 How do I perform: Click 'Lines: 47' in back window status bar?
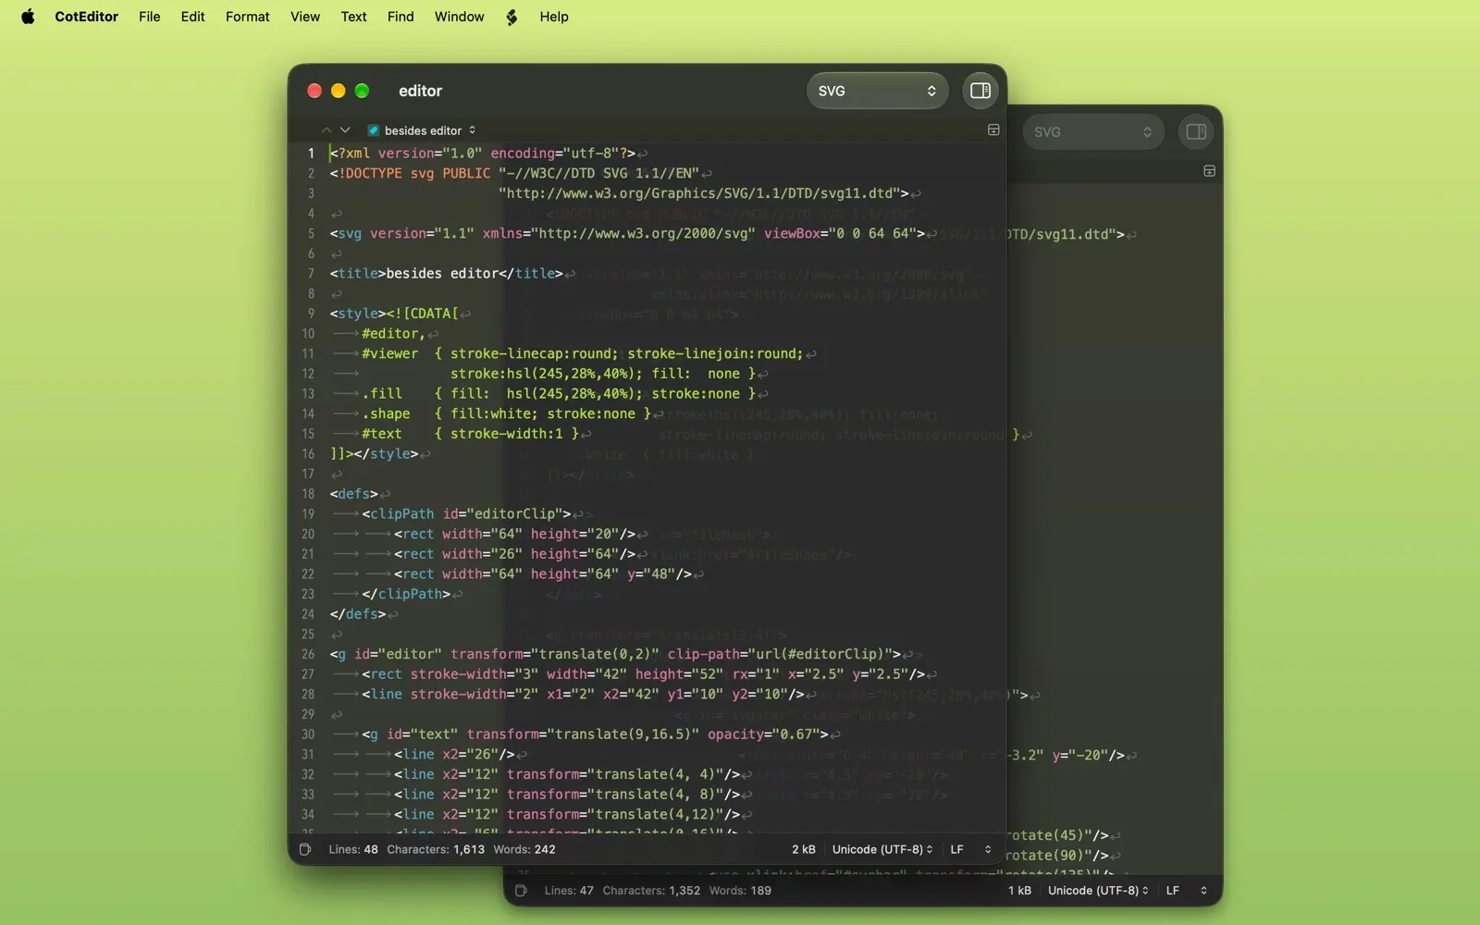(569, 891)
